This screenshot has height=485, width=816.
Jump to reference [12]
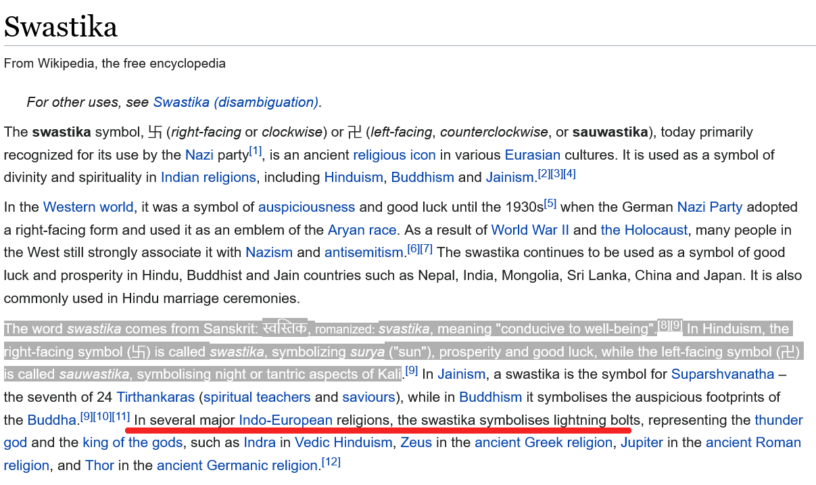click(x=331, y=463)
